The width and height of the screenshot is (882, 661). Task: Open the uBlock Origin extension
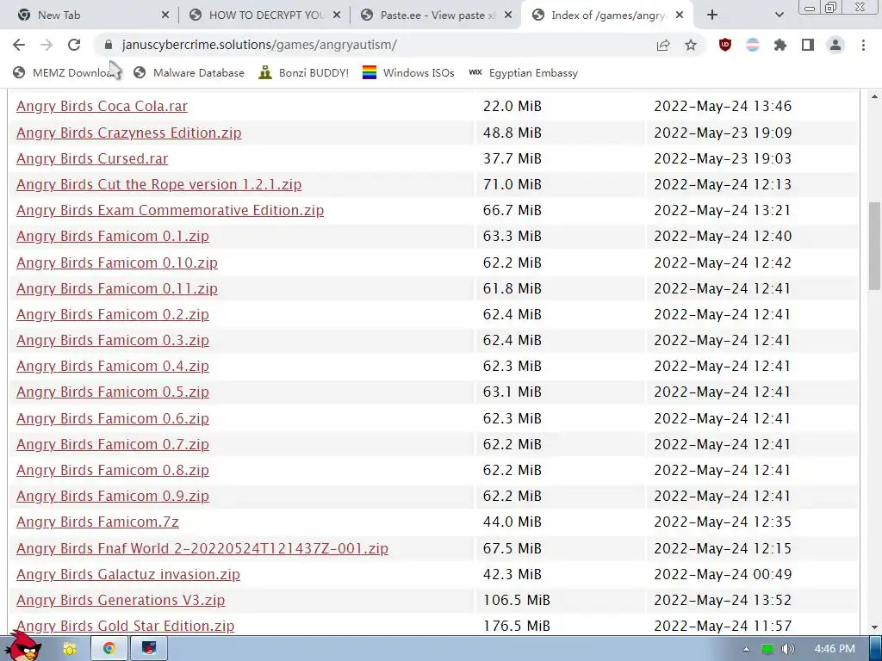click(725, 45)
